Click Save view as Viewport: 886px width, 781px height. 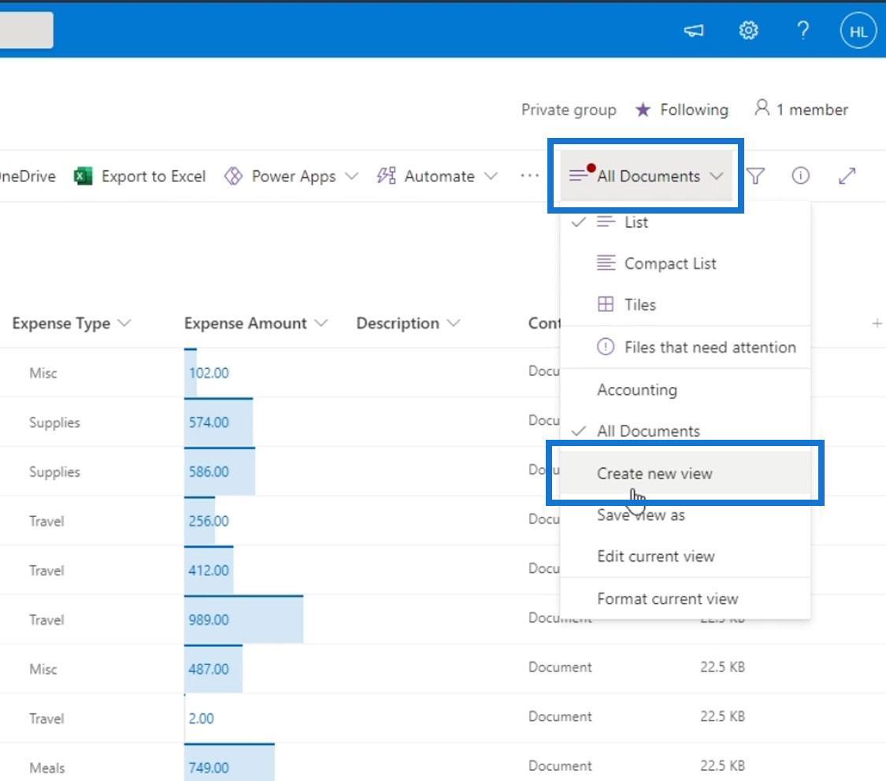point(685,515)
